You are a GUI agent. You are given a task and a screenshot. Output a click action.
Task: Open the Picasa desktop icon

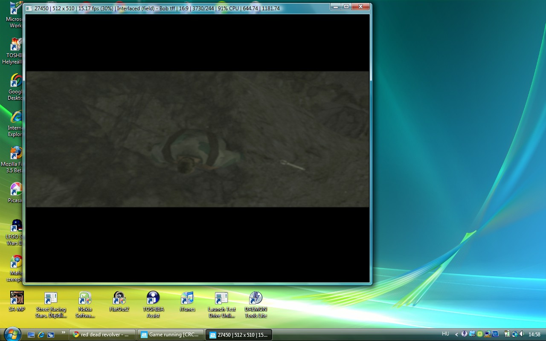(x=15, y=193)
